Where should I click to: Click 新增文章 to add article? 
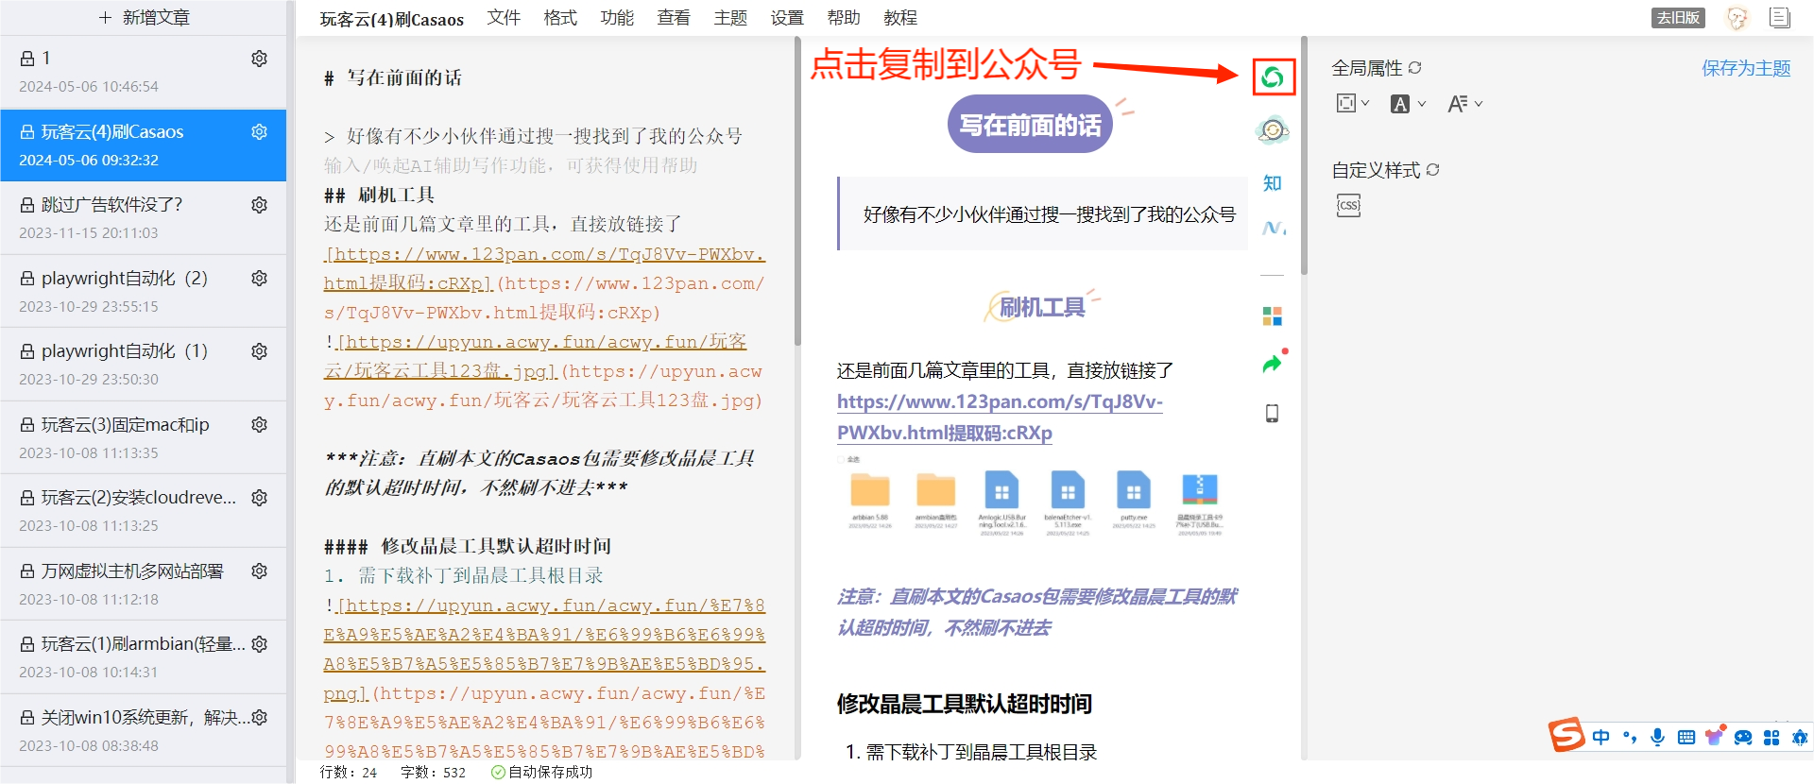pos(144,17)
